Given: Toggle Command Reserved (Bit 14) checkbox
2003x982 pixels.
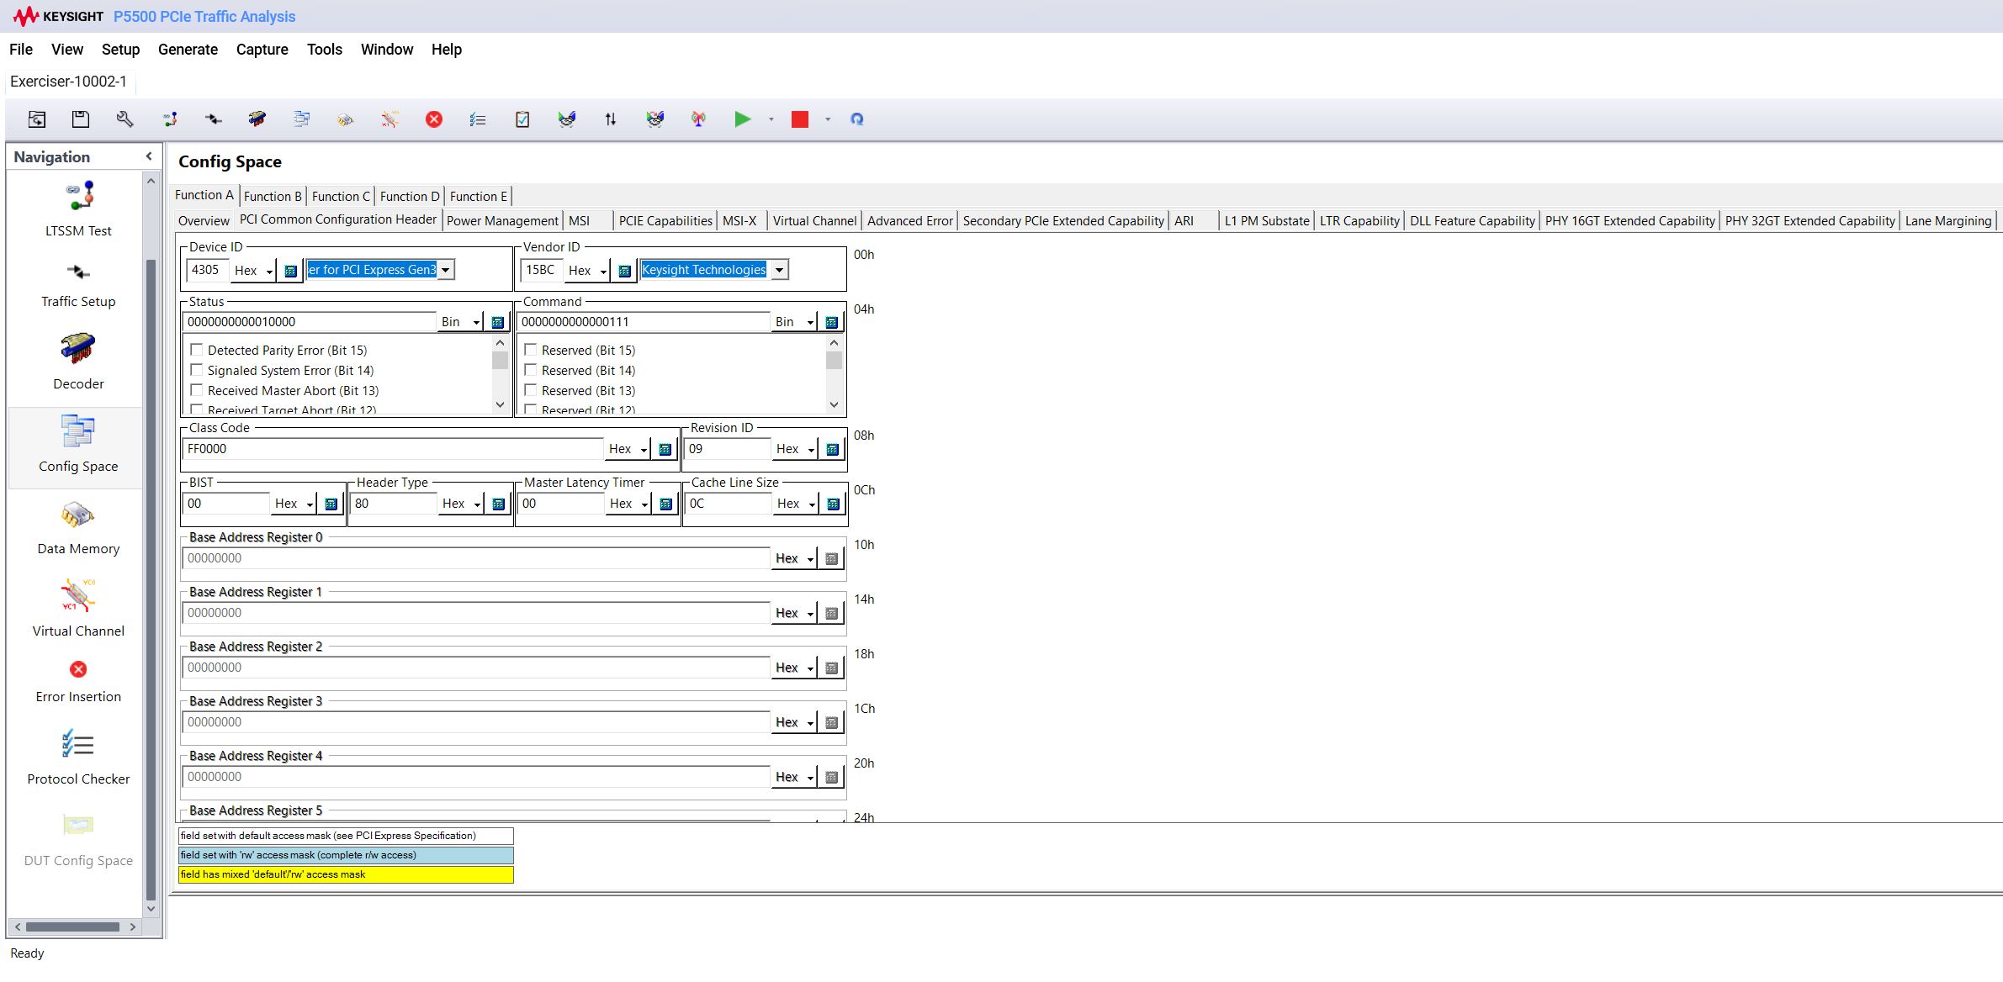Looking at the screenshot, I should tap(531, 370).
